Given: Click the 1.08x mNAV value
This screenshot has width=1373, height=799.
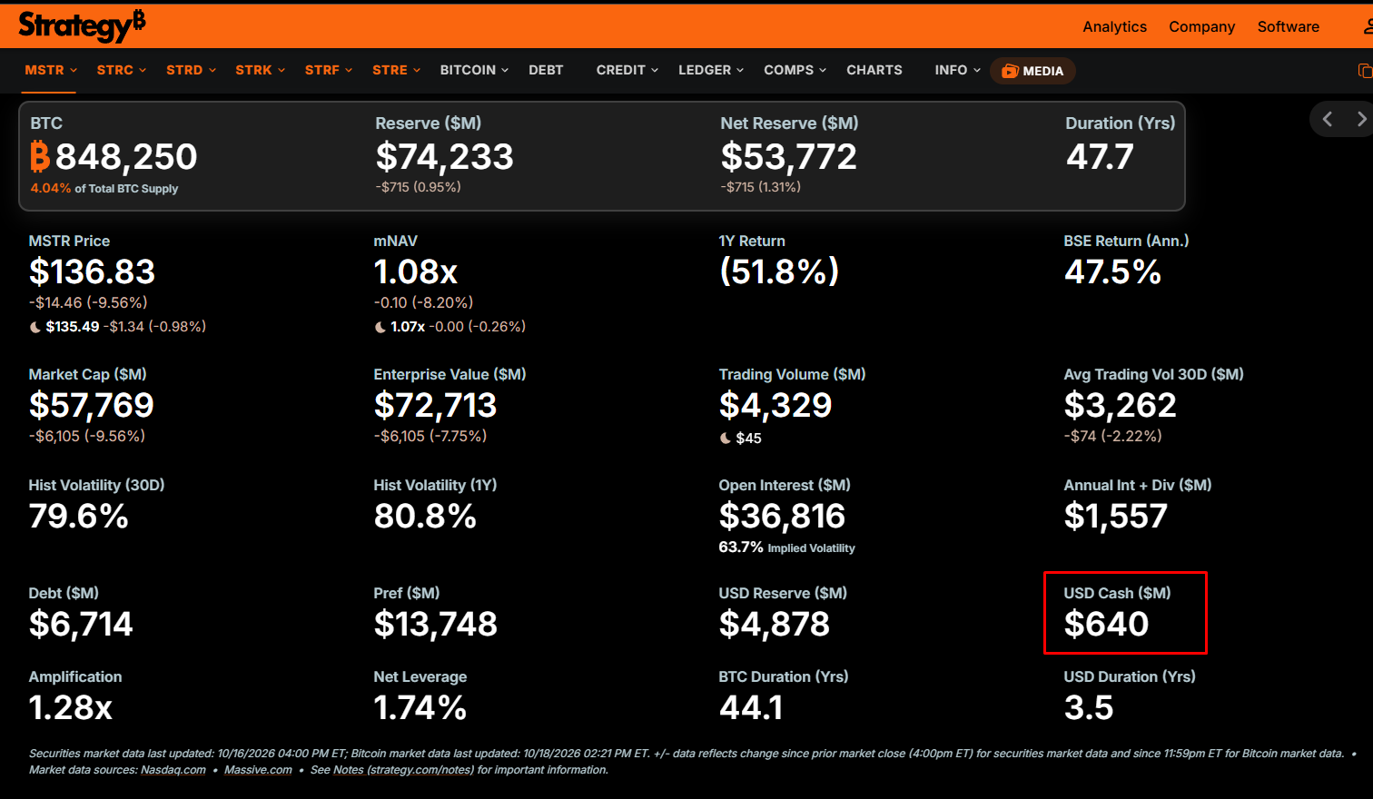Looking at the screenshot, I should 416,271.
